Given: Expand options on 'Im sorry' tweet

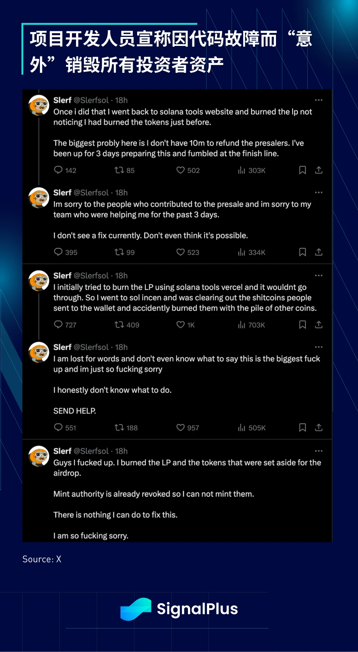Looking at the screenshot, I should [318, 193].
